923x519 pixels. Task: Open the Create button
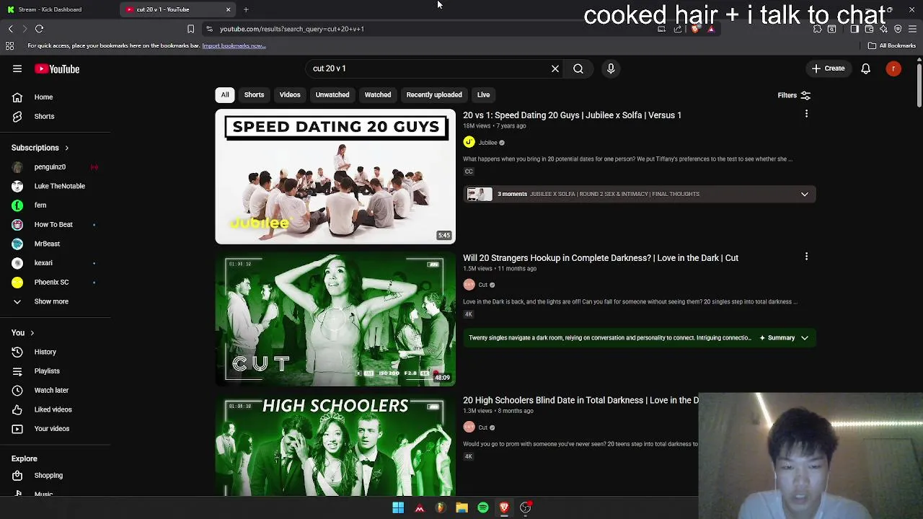coord(828,68)
